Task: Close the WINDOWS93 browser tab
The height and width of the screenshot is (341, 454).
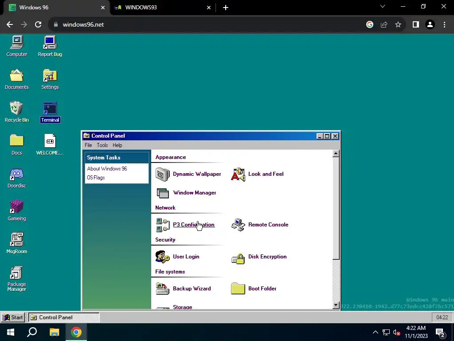Action: 209,8
